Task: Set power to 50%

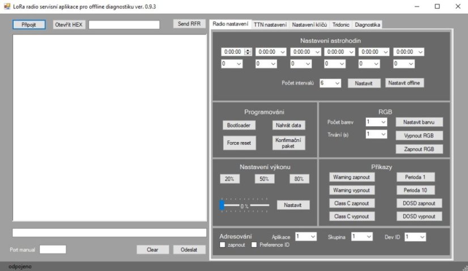Action: coord(264,179)
